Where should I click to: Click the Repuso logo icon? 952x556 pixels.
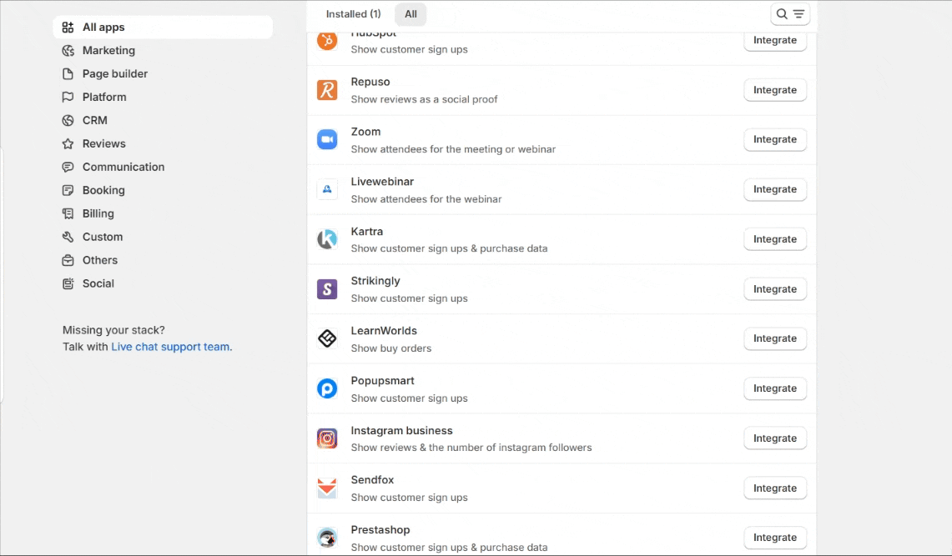click(x=327, y=90)
